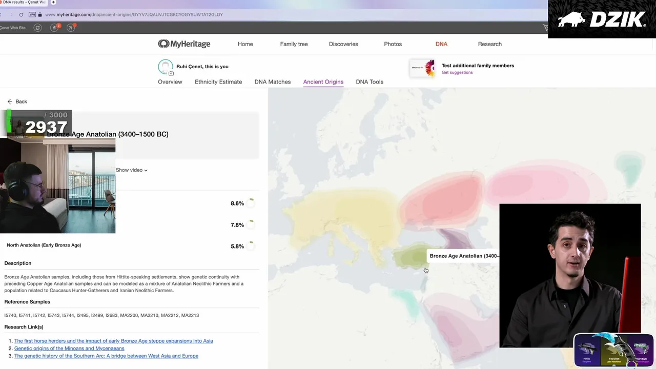Image resolution: width=656 pixels, height=369 pixels.
Task: Open the notification icon with the red 3 badge
Action: [x=54, y=28]
